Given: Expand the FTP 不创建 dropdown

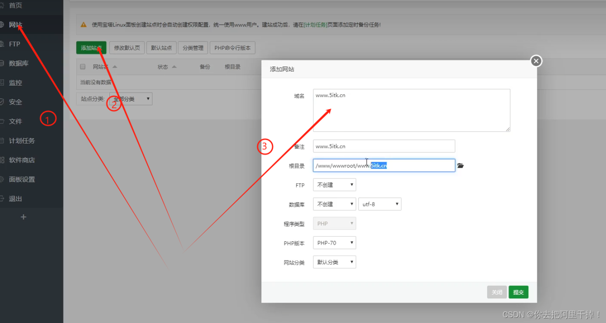Looking at the screenshot, I should pyautogui.click(x=334, y=185).
